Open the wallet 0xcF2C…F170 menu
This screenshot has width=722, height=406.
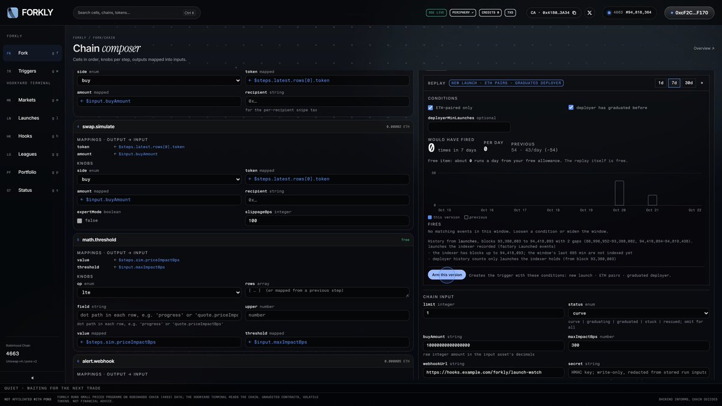click(690, 13)
